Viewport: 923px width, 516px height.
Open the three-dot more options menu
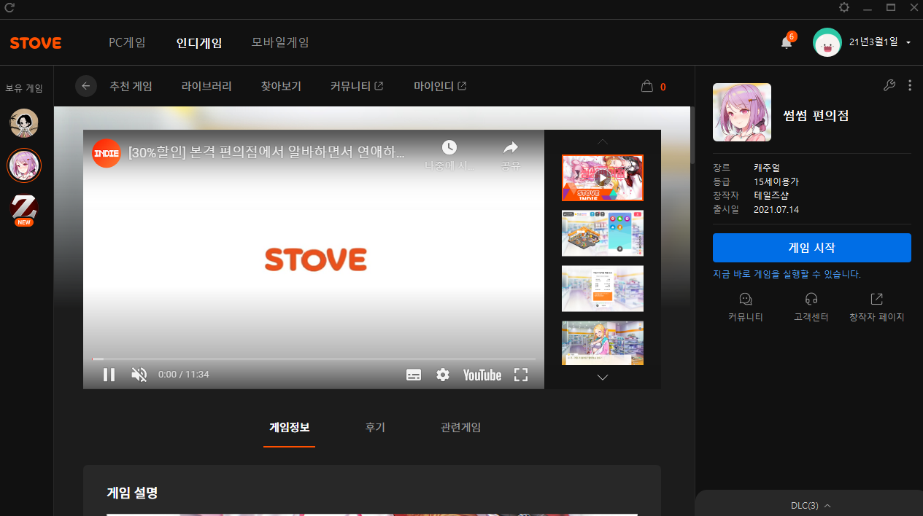click(x=909, y=85)
